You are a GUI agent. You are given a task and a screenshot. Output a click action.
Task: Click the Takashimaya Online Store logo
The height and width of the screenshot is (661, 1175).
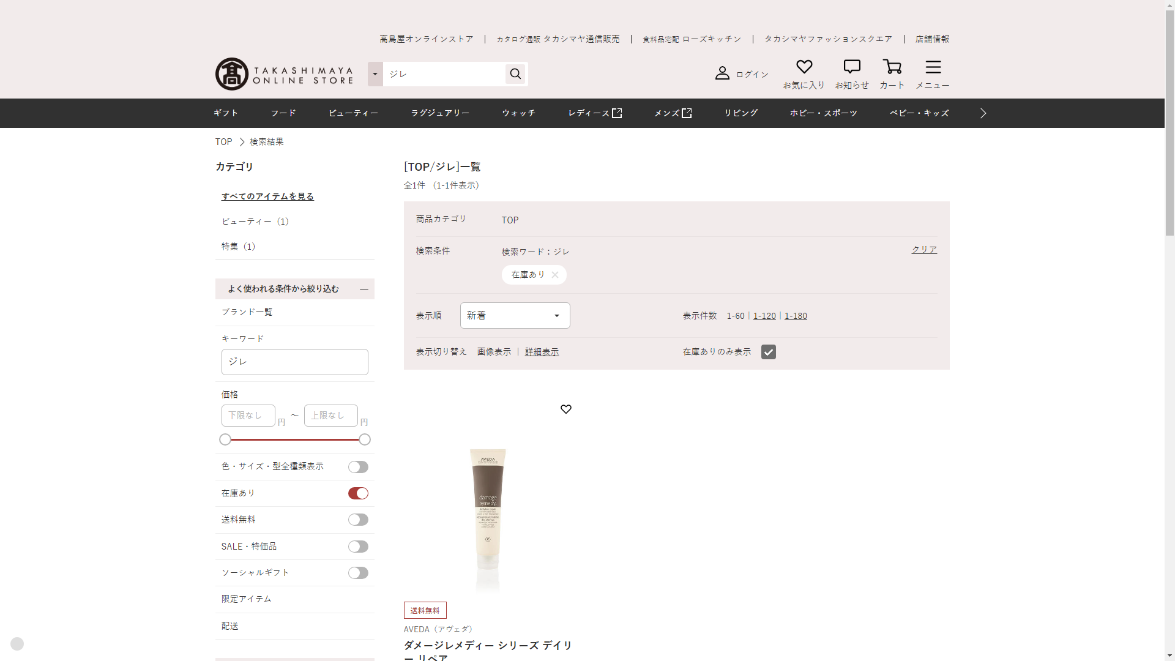tap(285, 74)
